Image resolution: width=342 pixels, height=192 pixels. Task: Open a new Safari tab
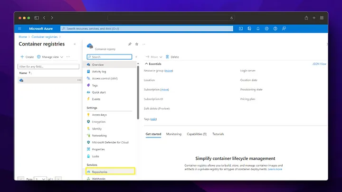click(x=314, y=18)
